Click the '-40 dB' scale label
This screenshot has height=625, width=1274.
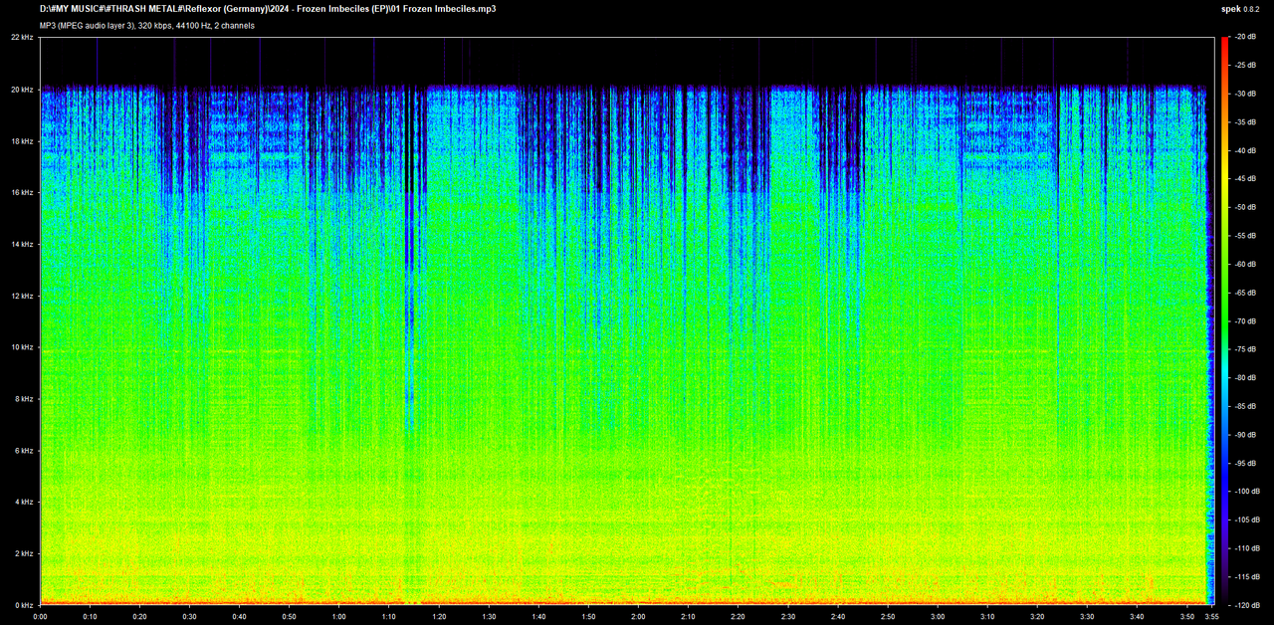click(x=1244, y=150)
